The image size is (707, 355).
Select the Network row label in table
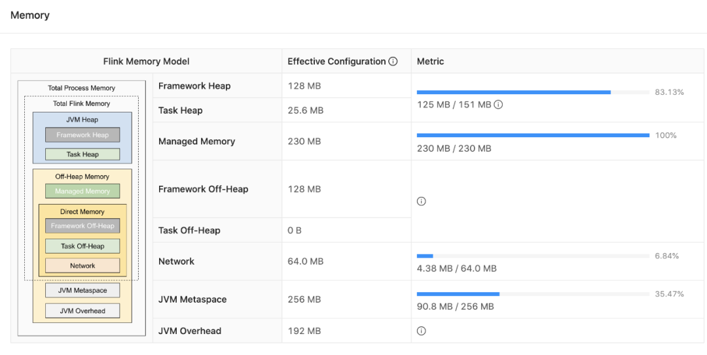tap(176, 262)
